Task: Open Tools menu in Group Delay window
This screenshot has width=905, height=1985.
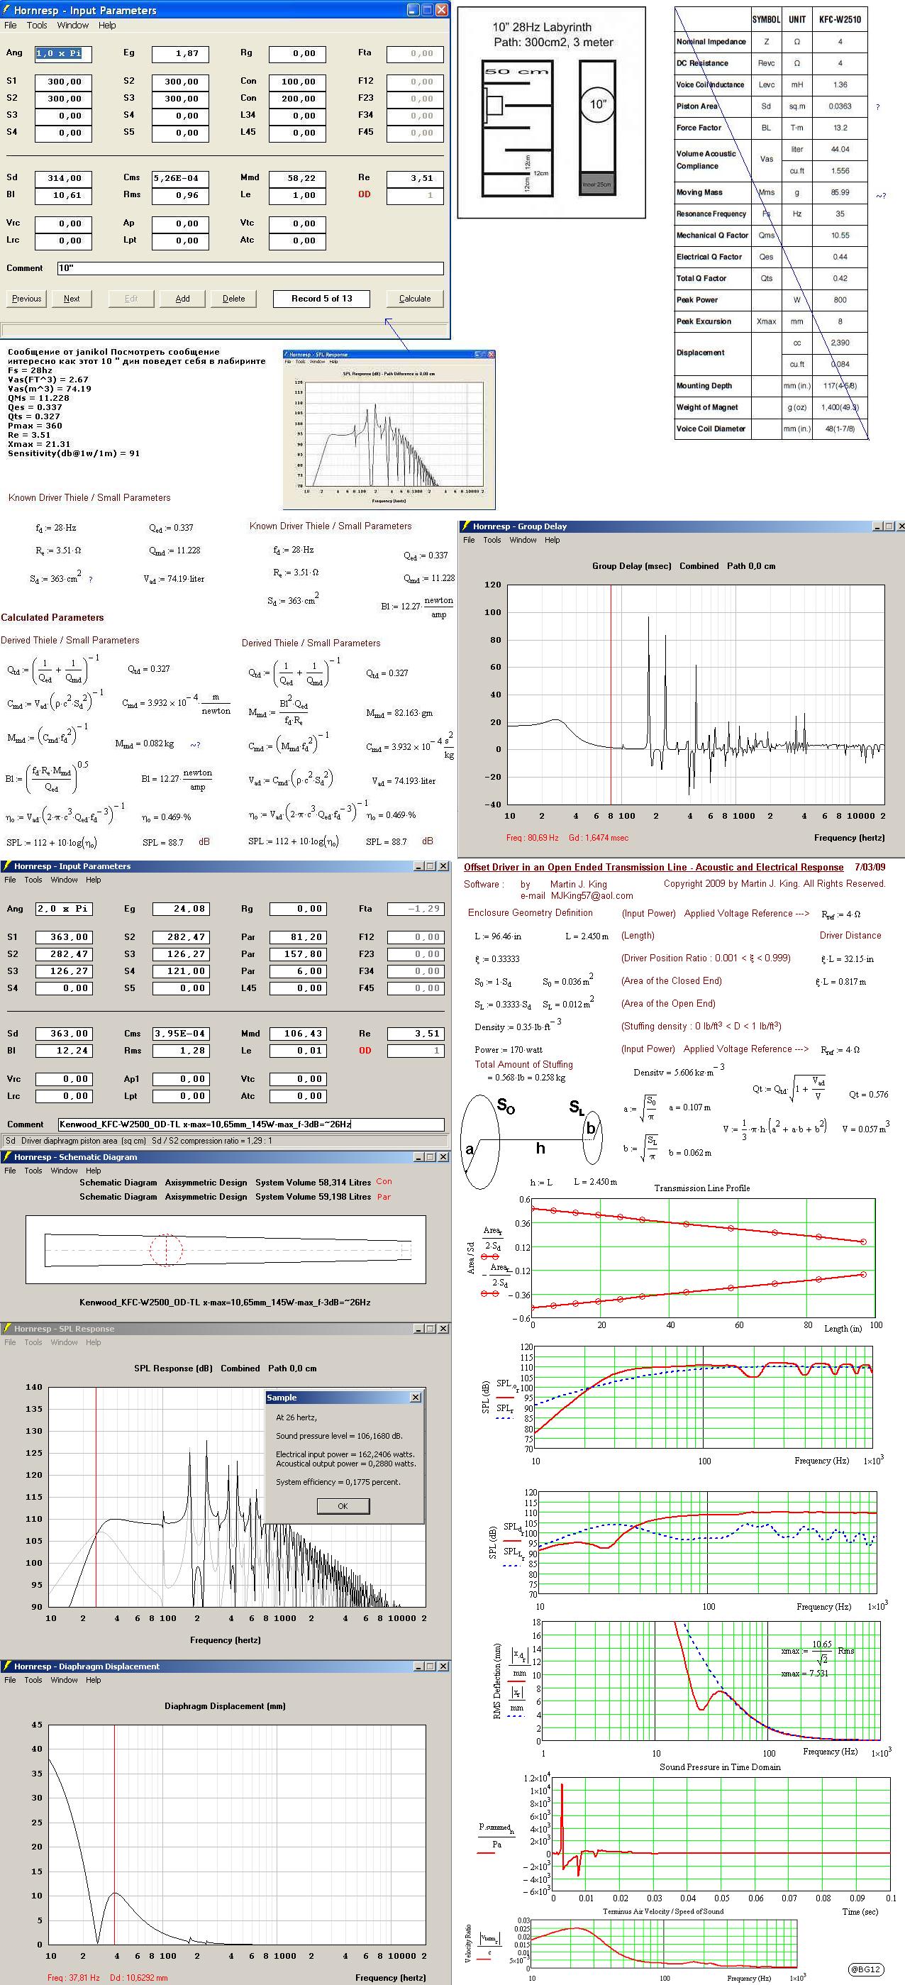Action: 492,540
